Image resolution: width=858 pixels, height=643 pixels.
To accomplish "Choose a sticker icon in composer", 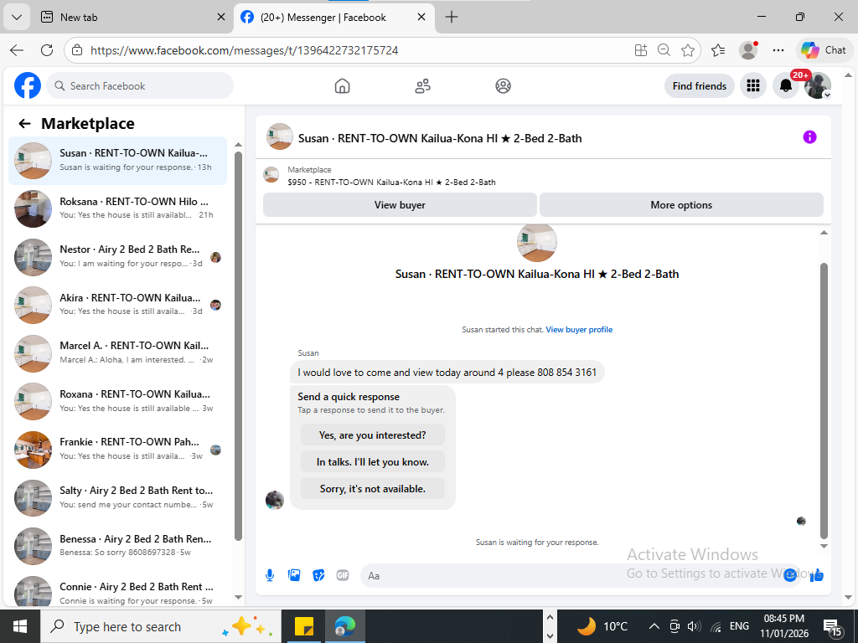I will [318, 575].
